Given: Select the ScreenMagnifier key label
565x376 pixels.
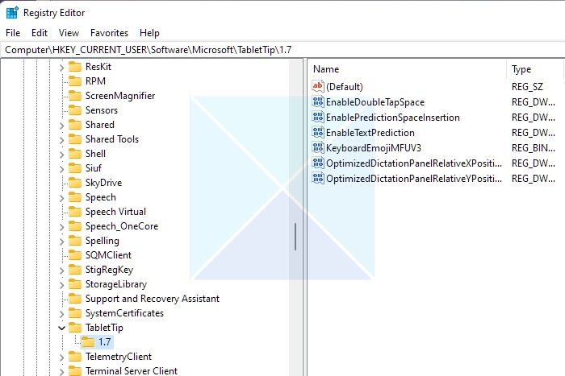Looking at the screenshot, I should click(120, 96).
